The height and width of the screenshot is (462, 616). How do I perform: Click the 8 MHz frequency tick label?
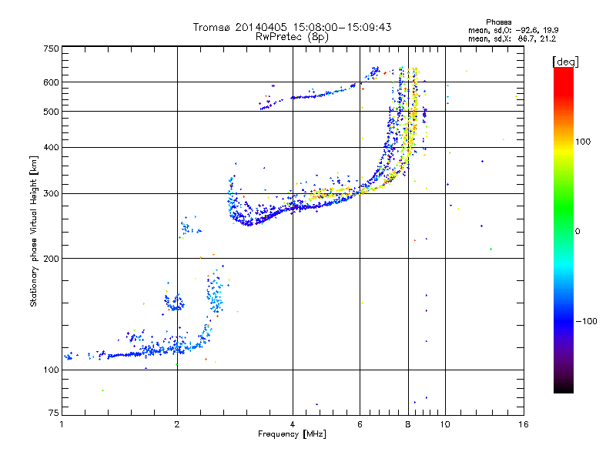tap(408, 424)
